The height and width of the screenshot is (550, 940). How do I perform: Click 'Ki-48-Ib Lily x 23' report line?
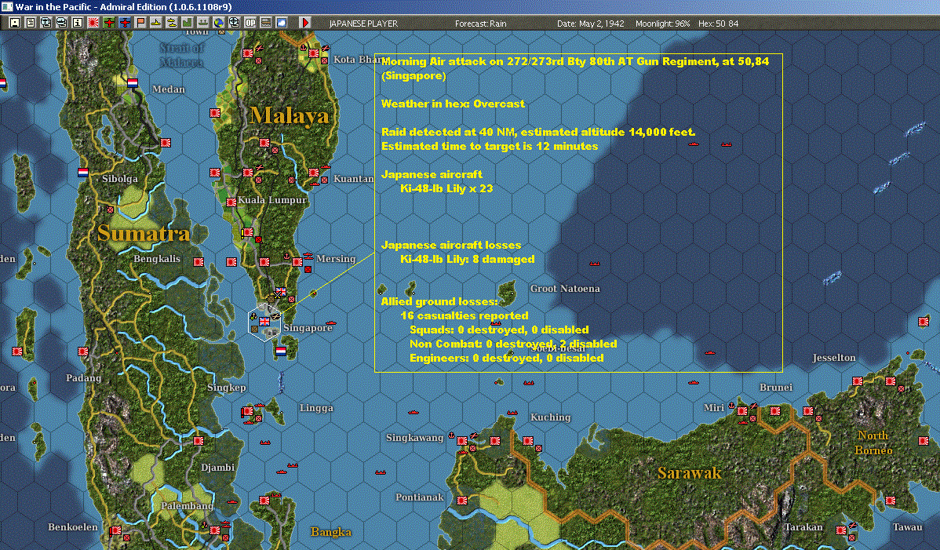point(446,188)
